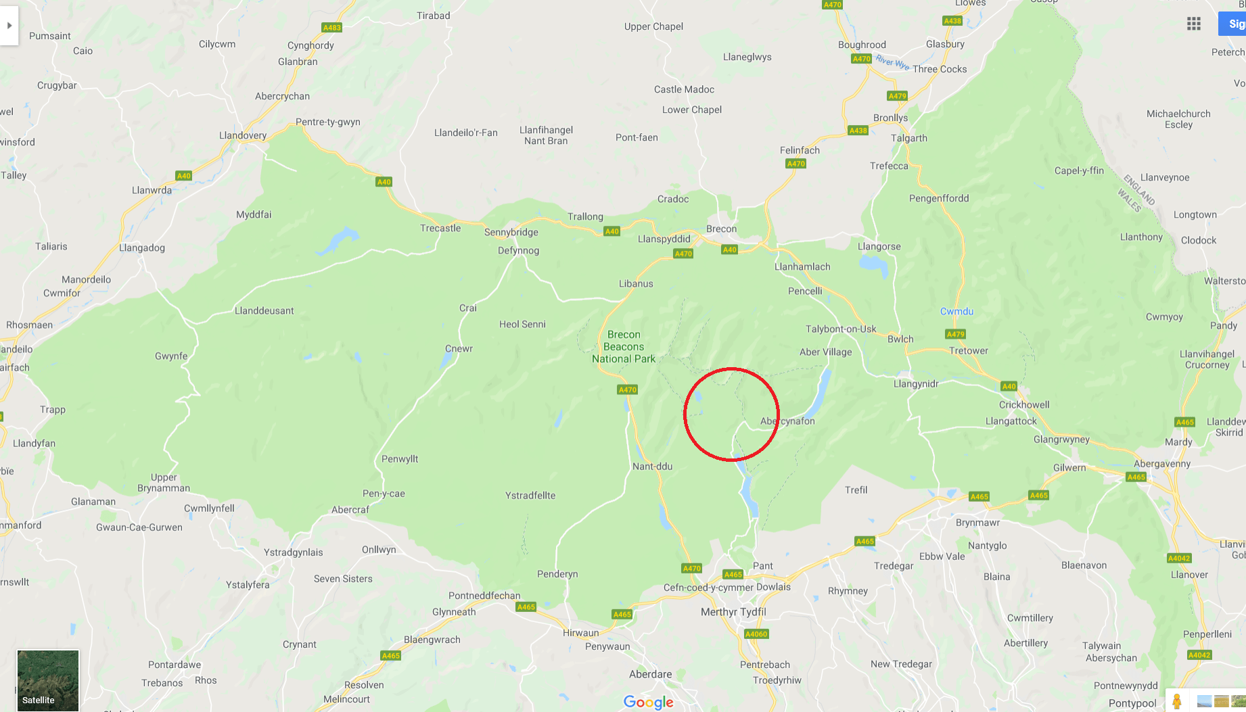1246x712 pixels.
Task: Select the Merthyr Tydfil town label
Action: [x=733, y=612]
